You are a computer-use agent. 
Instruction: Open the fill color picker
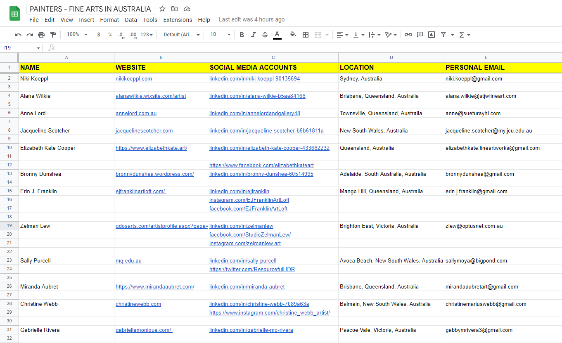point(293,35)
